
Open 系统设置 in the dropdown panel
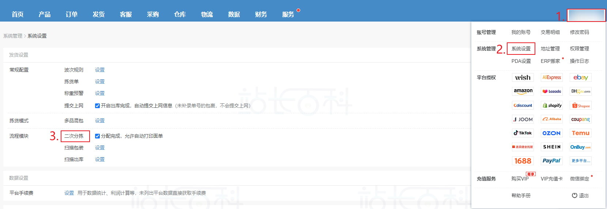click(521, 49)
